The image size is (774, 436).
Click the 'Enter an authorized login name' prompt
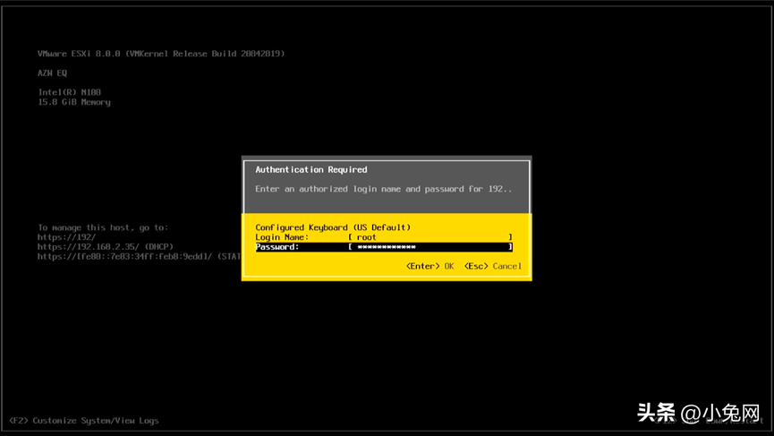[x=384, y=189]
